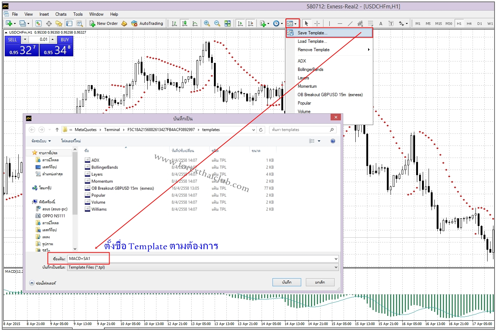
Task: Click the SELL one-click trading button
Action: 12,39
